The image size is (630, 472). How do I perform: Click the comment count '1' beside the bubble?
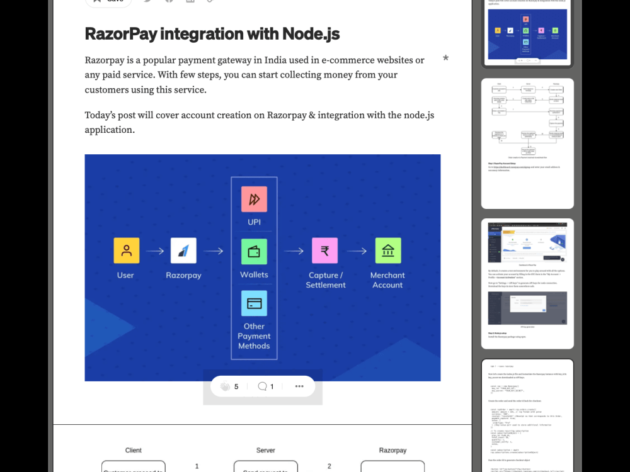point(272,386)
